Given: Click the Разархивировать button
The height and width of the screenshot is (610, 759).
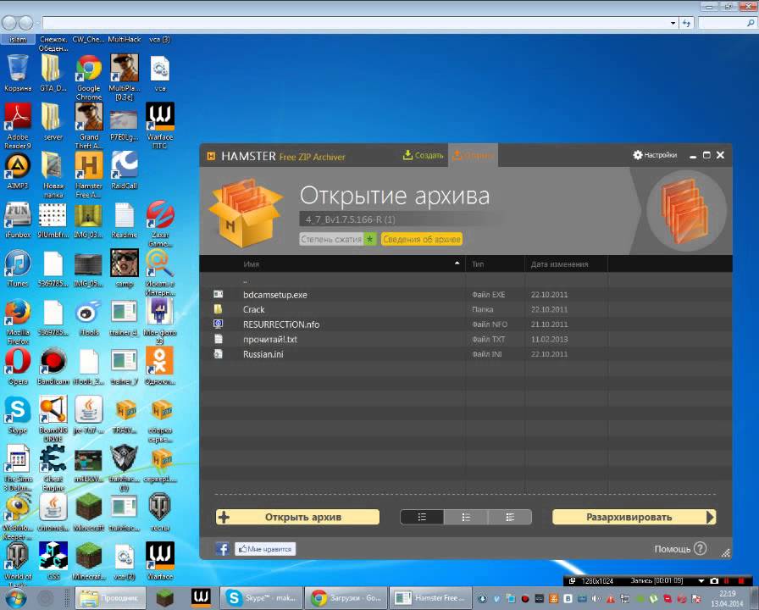Looking at the screenshot, I should click(634, 517).
